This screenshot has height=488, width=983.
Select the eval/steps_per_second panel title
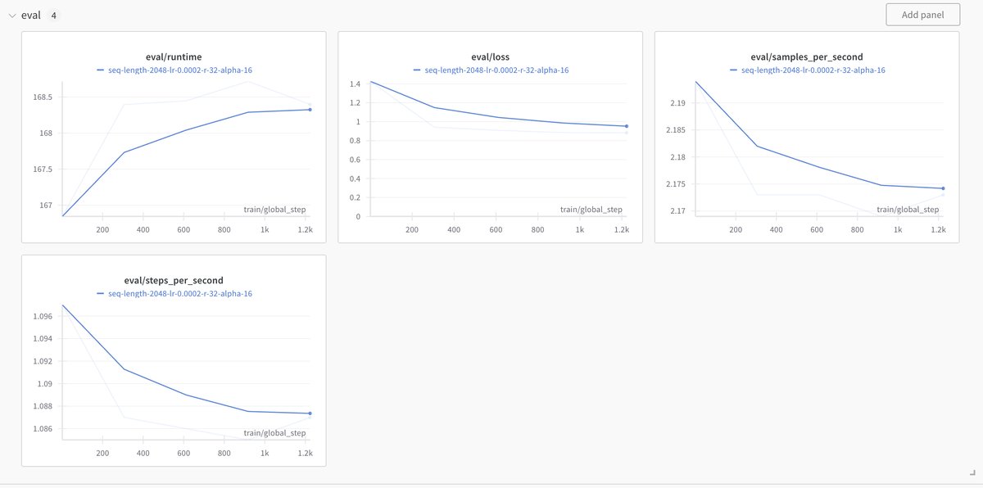pos(174,281)
